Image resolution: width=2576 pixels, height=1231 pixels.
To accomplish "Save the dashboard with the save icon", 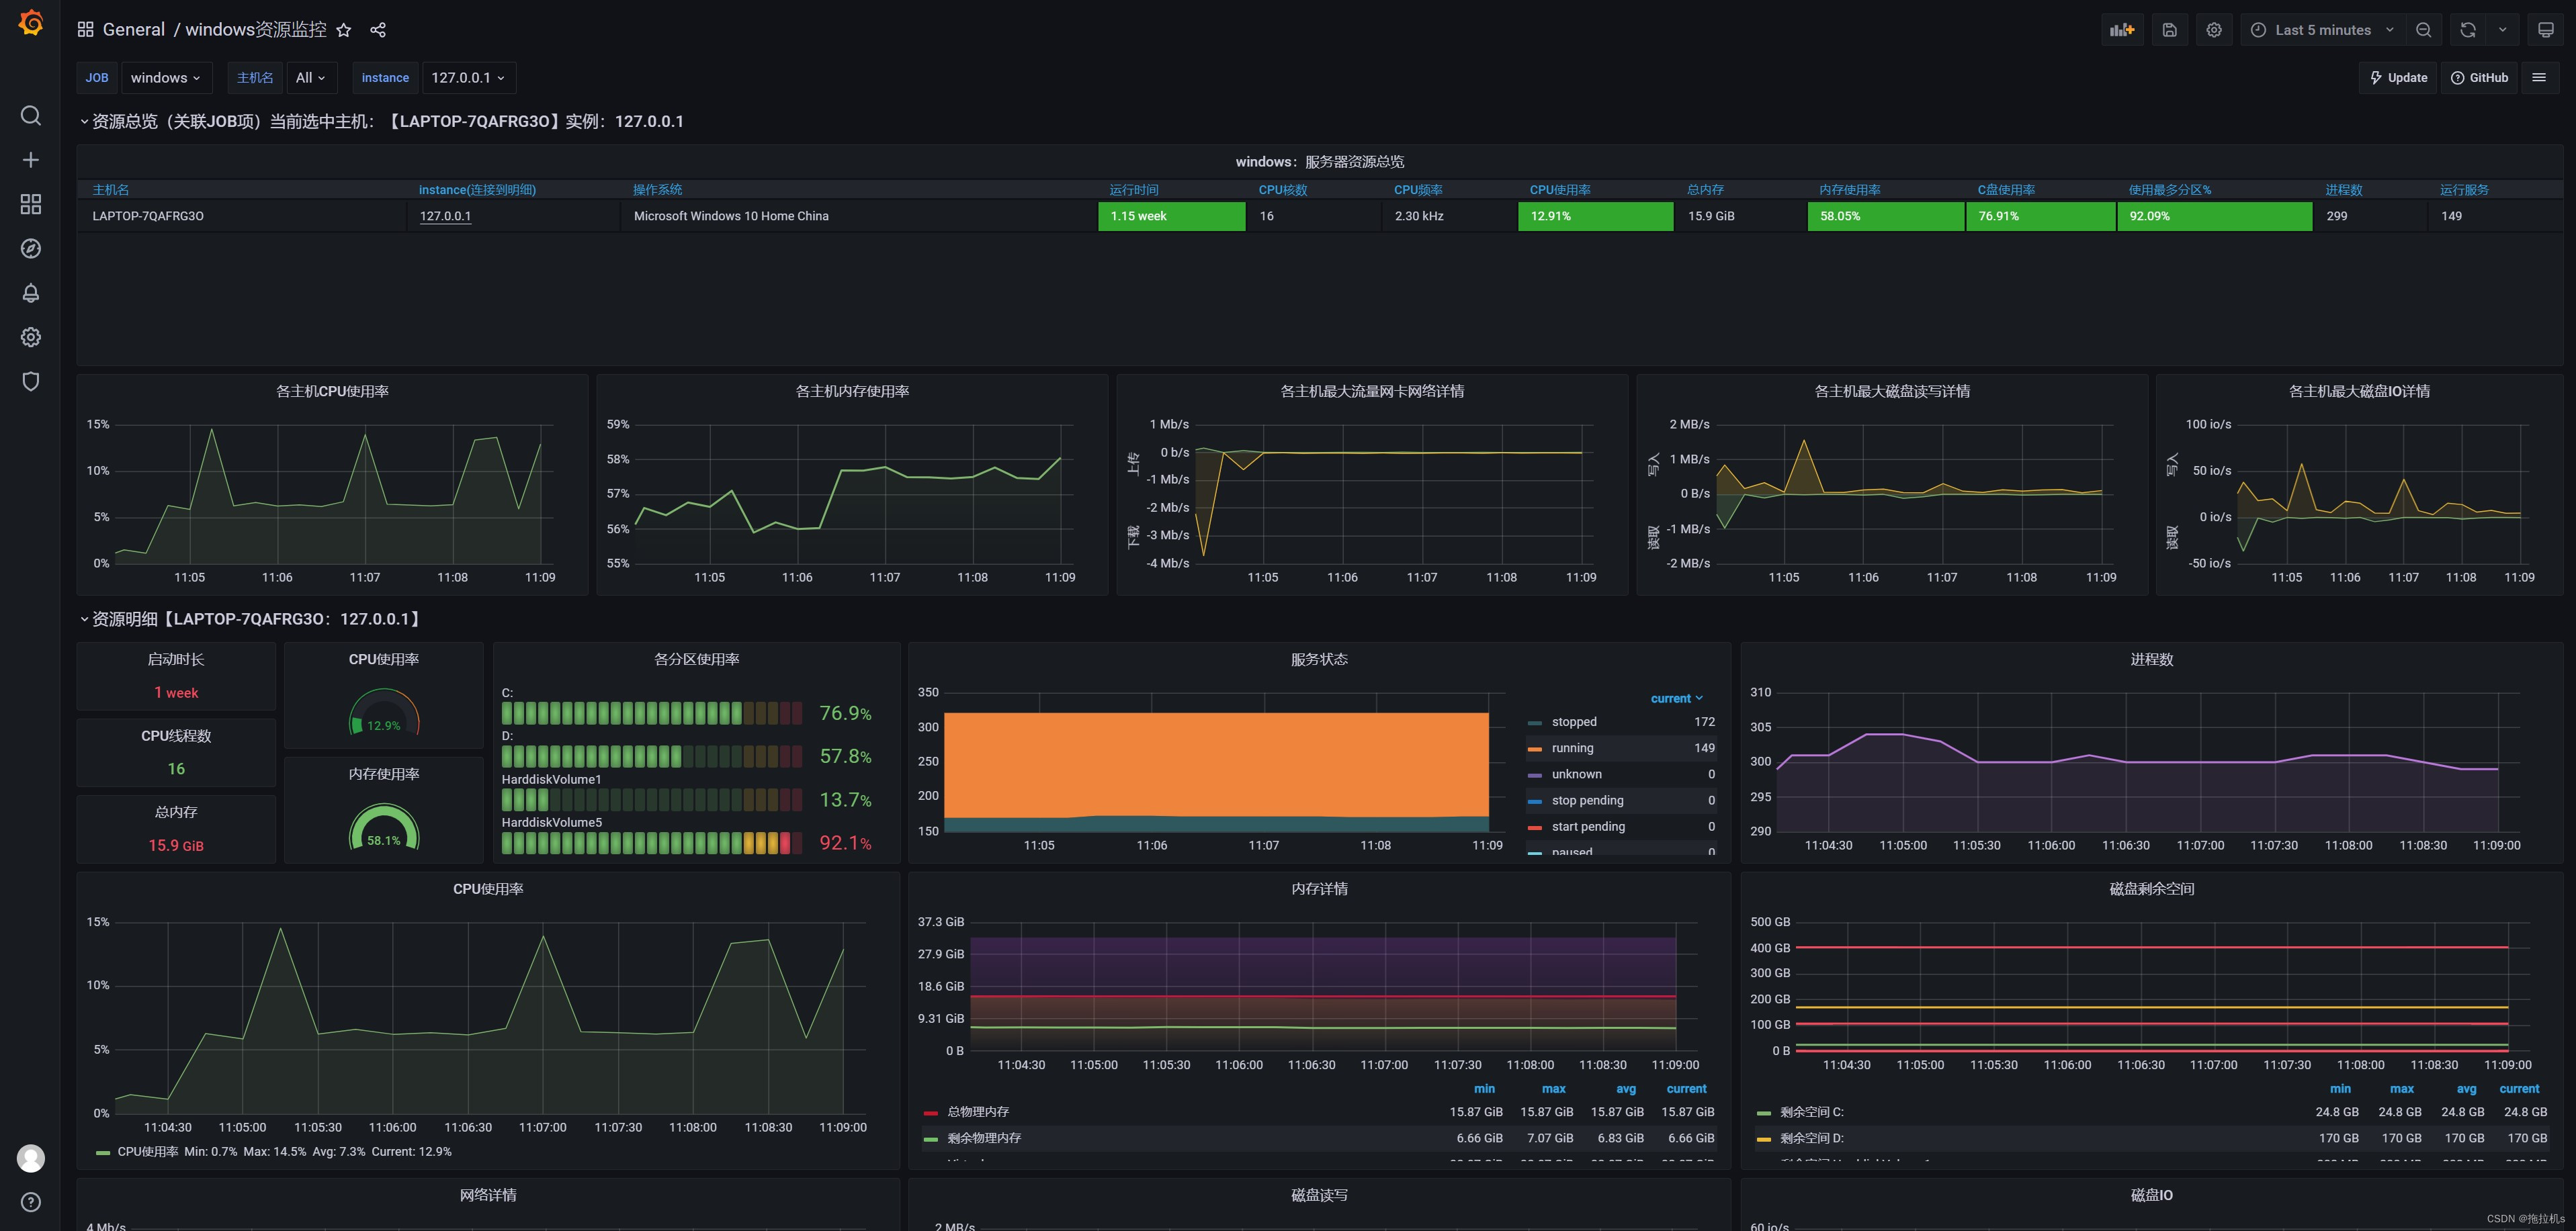I will (x=2169, y=29).
